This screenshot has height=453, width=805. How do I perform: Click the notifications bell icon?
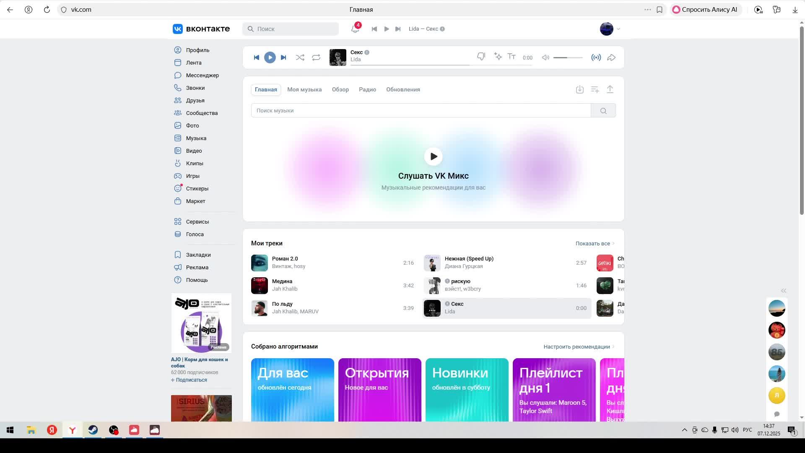pyautogui.click(x=355, y=29)
